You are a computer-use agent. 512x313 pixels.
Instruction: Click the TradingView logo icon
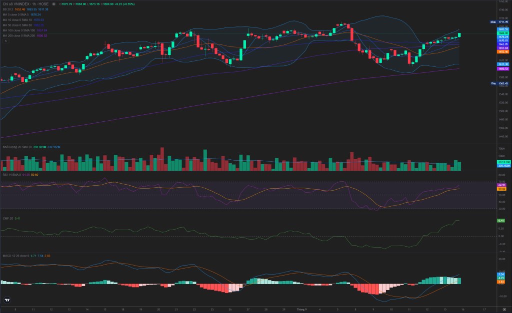tap(7, 300)
